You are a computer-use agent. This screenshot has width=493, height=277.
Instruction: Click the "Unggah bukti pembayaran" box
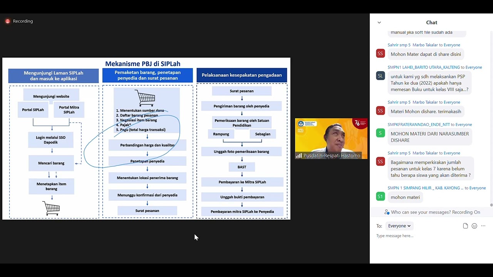[242, 197]
